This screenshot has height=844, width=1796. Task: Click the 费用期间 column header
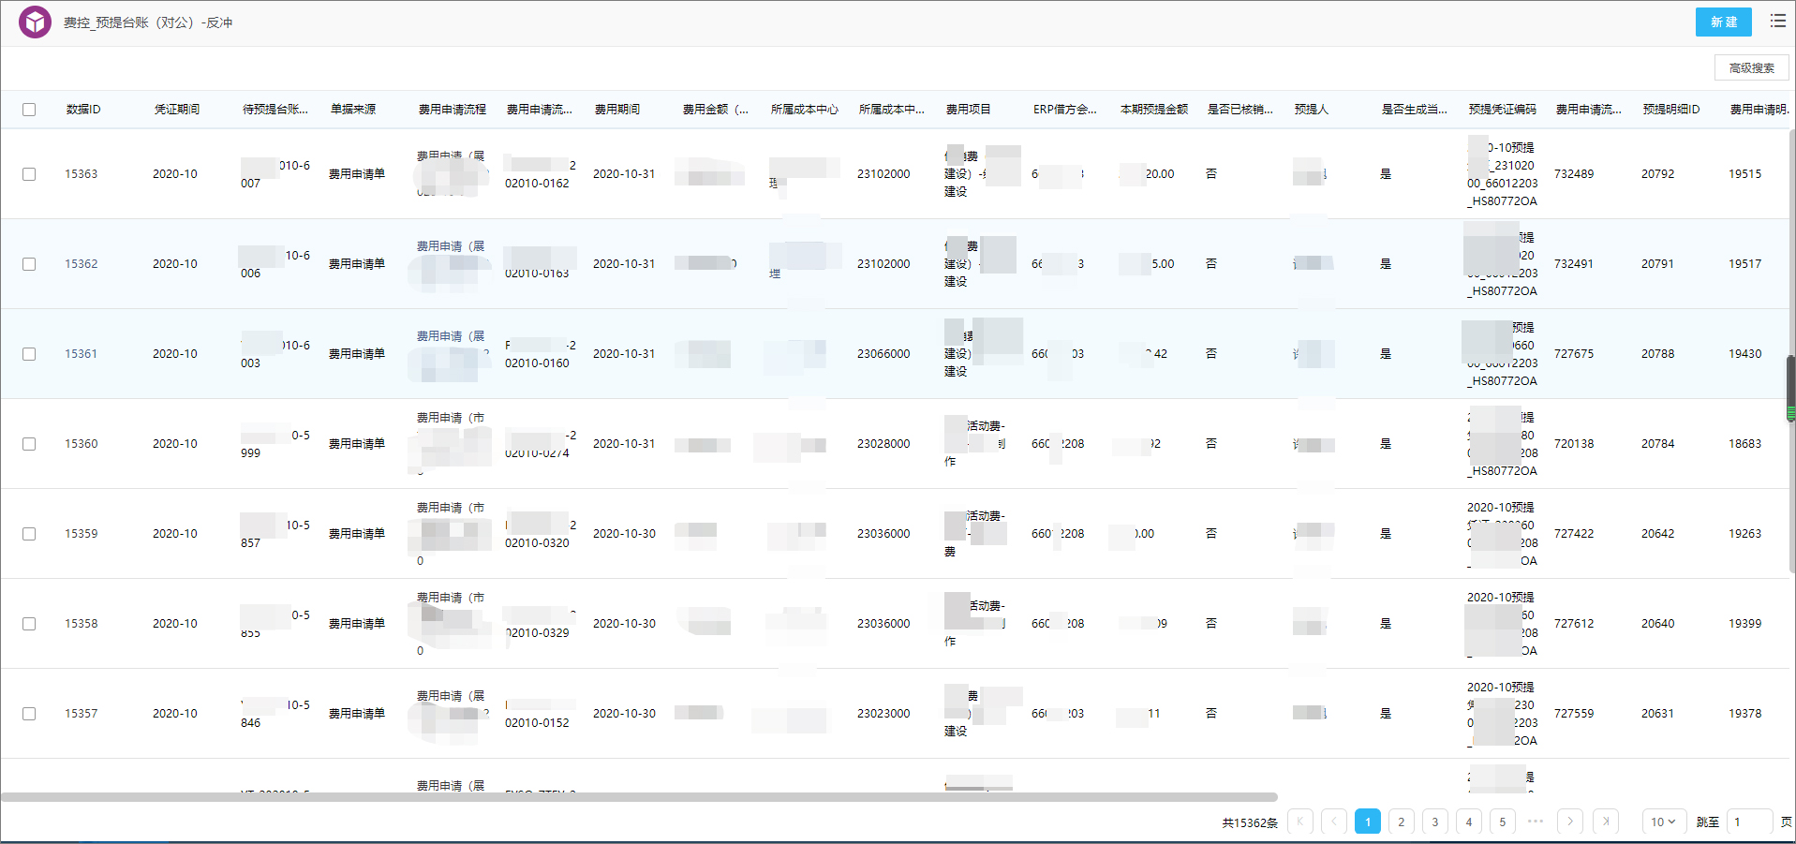(617, 110)
